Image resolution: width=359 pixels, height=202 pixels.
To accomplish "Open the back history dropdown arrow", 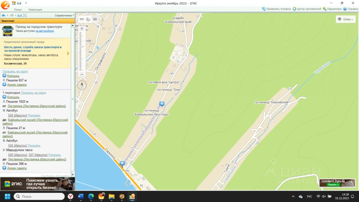I will [x=8, y=15].
